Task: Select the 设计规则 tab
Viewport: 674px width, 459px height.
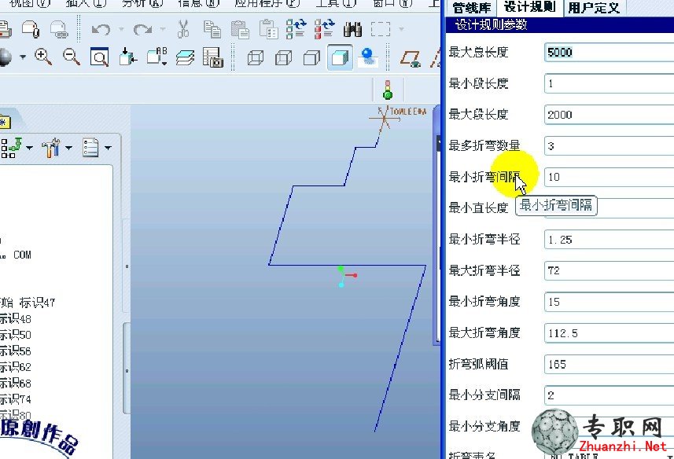Action: tap(529, 7)
